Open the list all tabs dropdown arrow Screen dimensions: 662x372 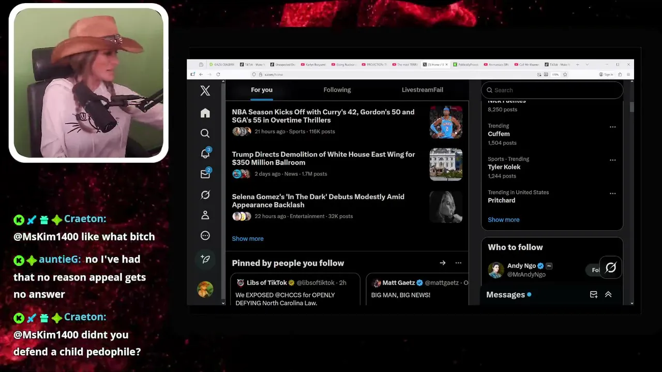[587, 65]
